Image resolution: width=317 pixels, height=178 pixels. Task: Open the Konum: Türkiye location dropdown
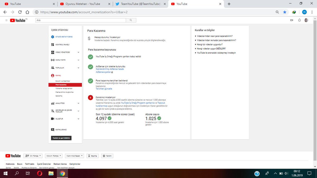(x=54, y=156)
